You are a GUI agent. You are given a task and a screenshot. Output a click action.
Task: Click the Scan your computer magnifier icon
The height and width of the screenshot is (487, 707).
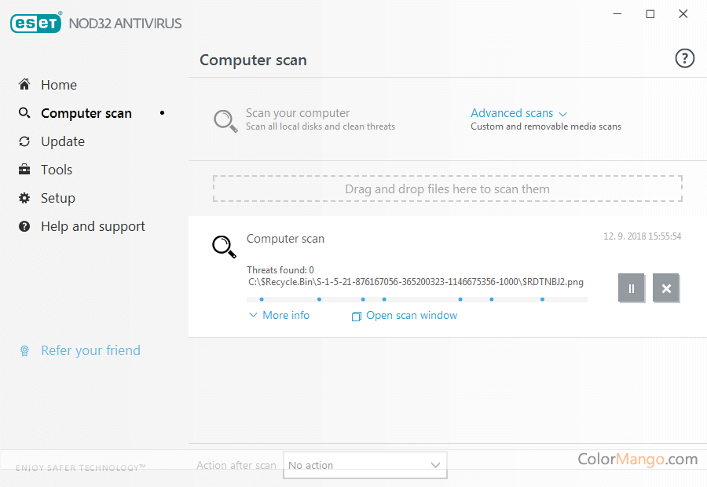point(225,120)
